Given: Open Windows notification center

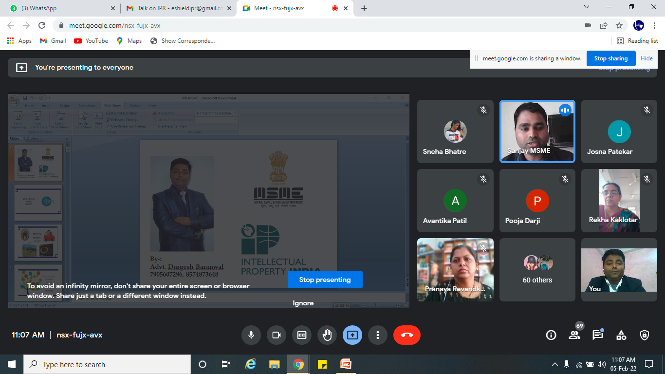Looking at the screenshot, I should [648, 364].
